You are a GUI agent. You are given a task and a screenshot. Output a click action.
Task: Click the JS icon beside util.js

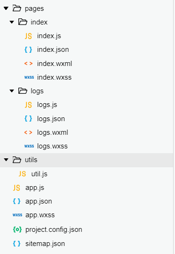(22, 174)
